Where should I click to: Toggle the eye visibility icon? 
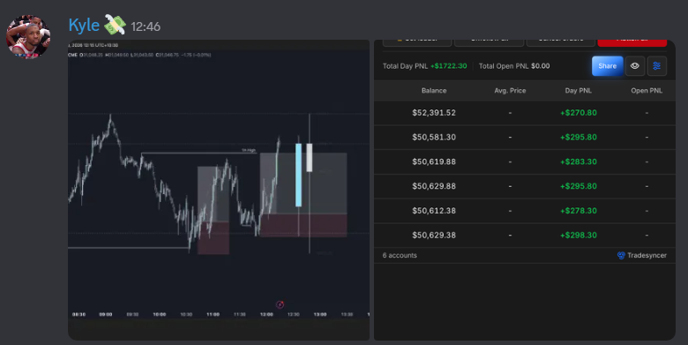(x=634, y=66)
